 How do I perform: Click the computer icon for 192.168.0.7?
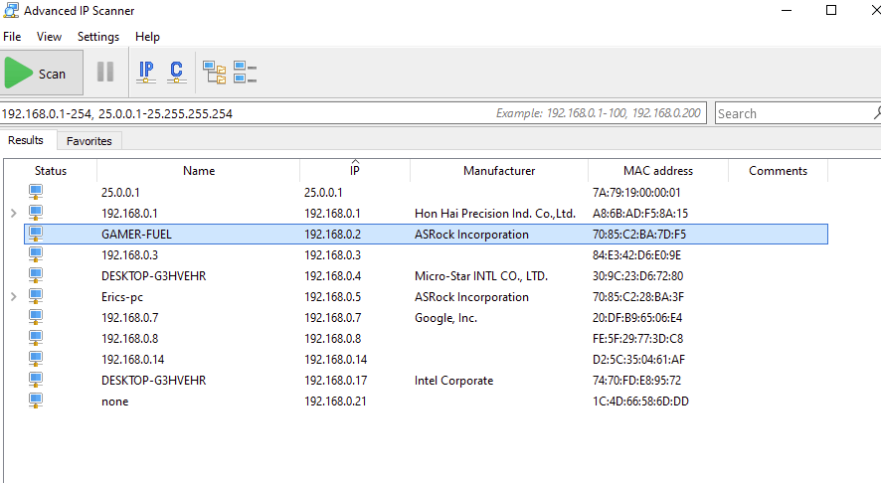36,317
